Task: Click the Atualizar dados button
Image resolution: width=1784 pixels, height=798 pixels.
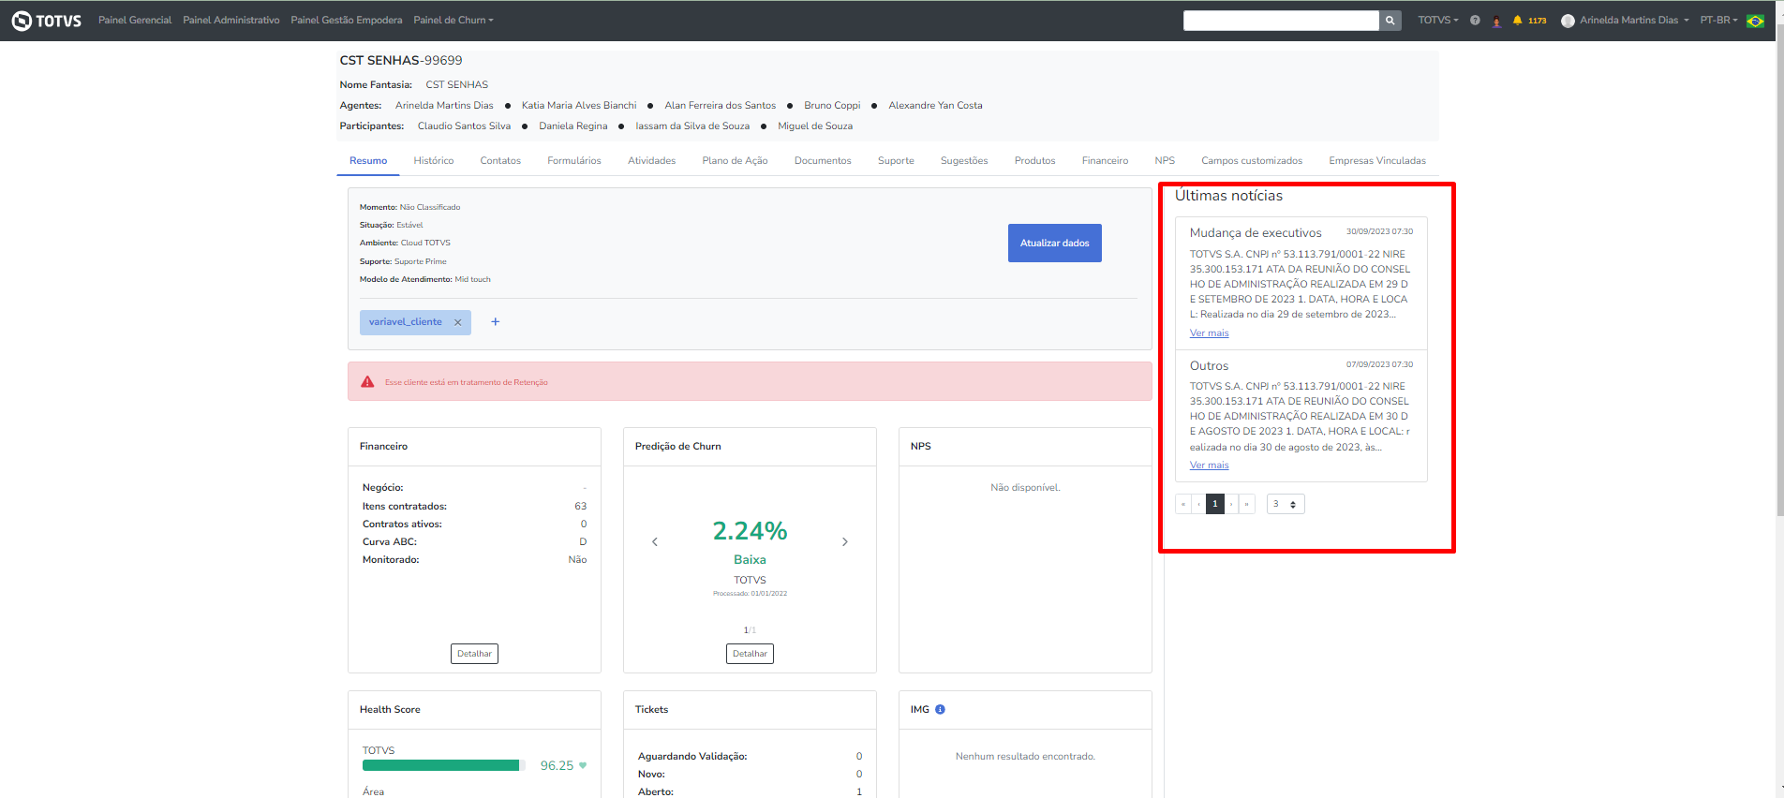Action: 1055,244
